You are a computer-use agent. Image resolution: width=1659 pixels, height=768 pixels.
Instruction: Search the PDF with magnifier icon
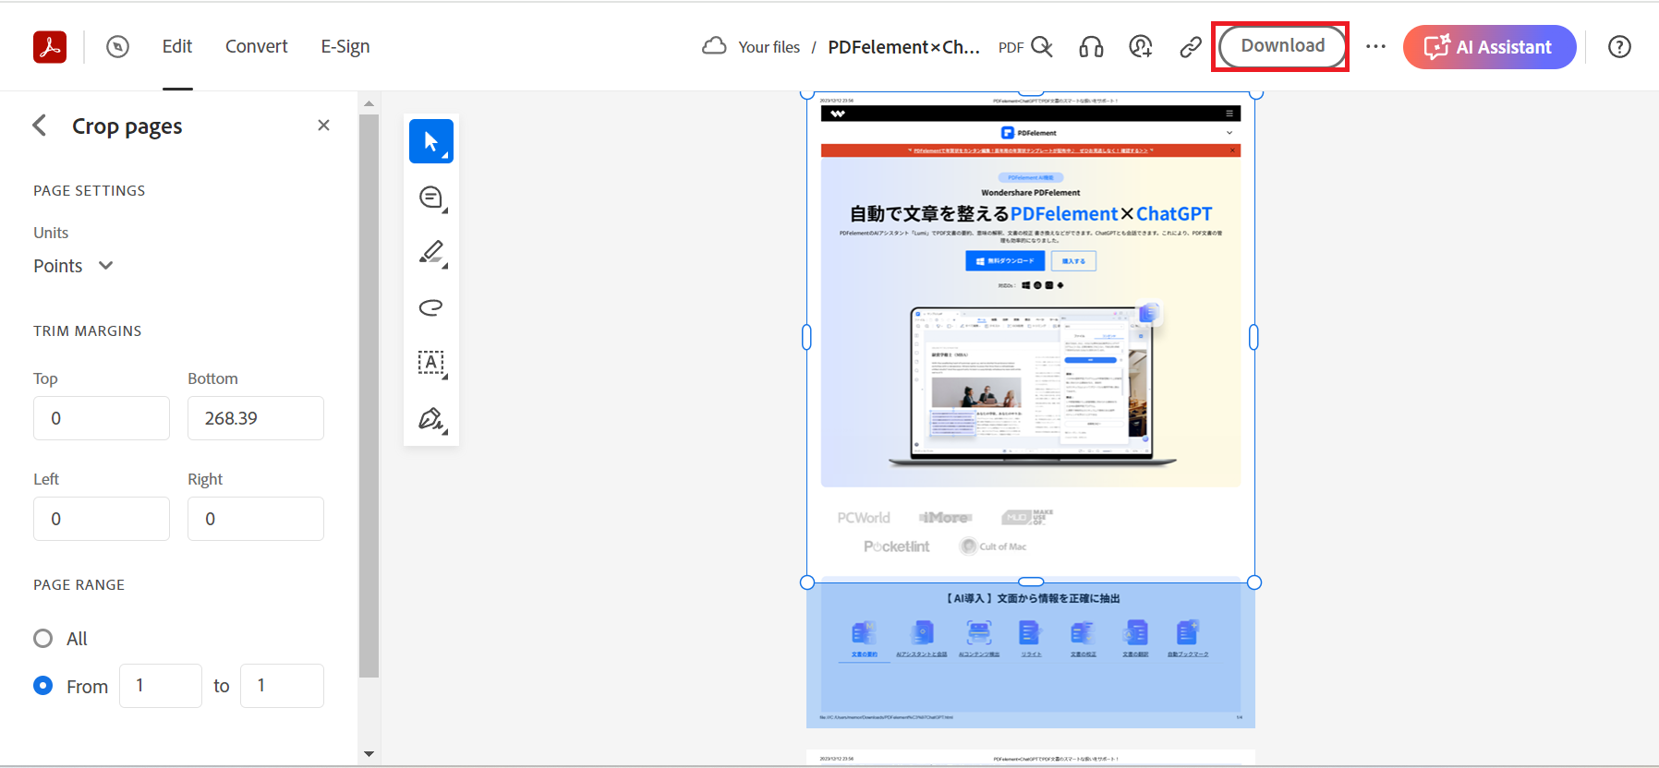point(1042,46)
